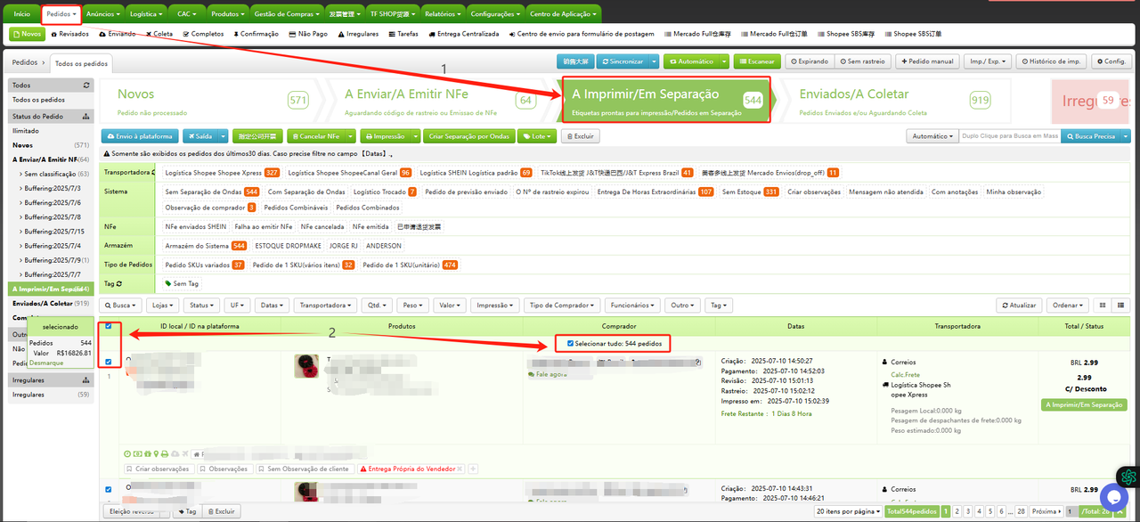Uncheck 'Selecionar tudo: 544 pedidos' checkbox

571,343
